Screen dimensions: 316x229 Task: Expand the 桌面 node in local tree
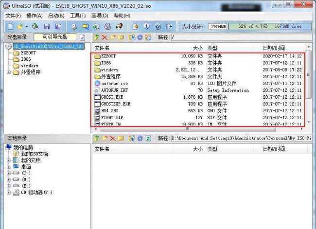click(x=9, y=167)
